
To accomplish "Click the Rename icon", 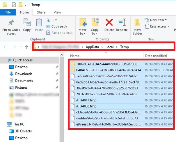I will click(x=122, y=23).
